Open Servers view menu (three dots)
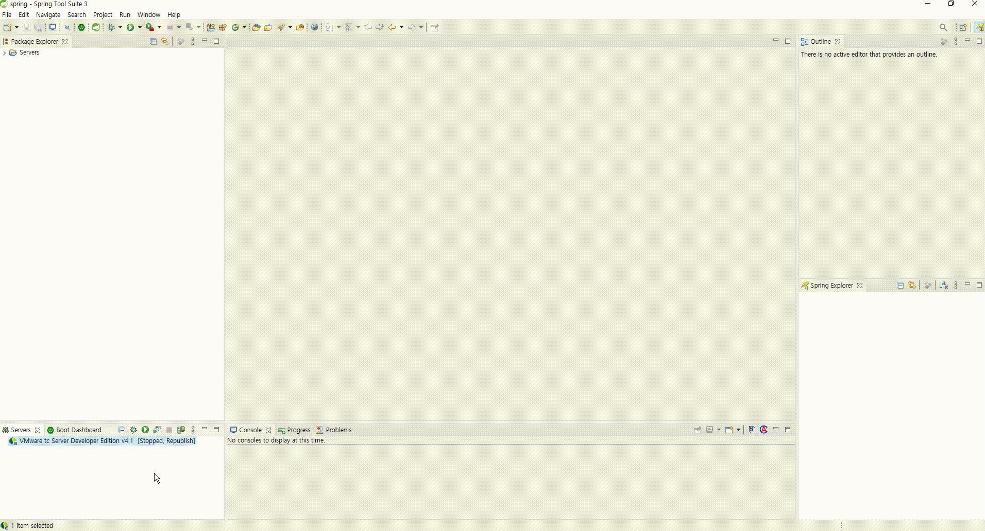 coord(193,430)
